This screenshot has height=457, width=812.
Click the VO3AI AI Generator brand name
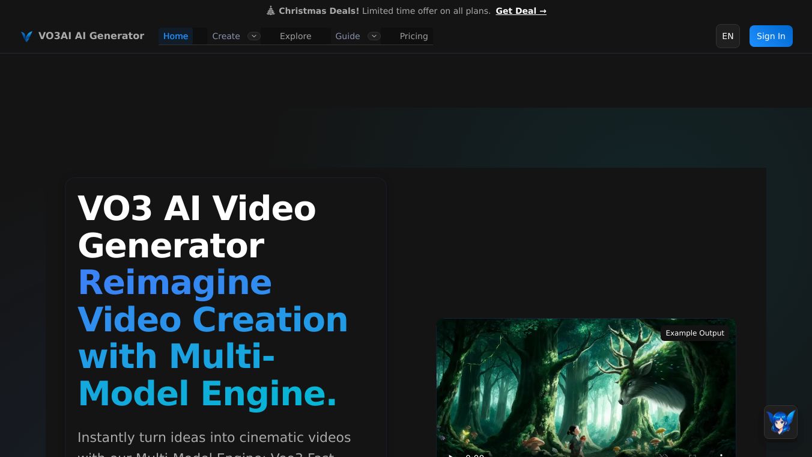[91, 36]
